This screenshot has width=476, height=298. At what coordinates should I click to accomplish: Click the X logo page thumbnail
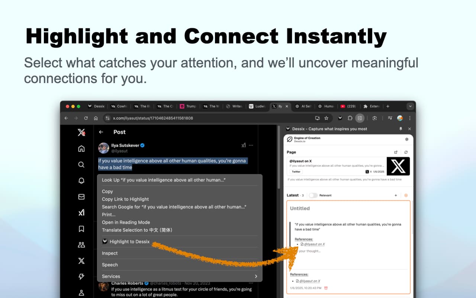tap(398, 166)
